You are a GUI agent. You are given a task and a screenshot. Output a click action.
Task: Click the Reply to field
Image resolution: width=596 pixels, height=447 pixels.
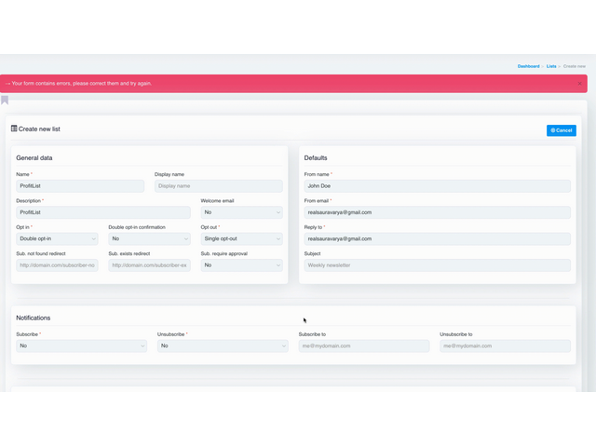tap(437, 238)
